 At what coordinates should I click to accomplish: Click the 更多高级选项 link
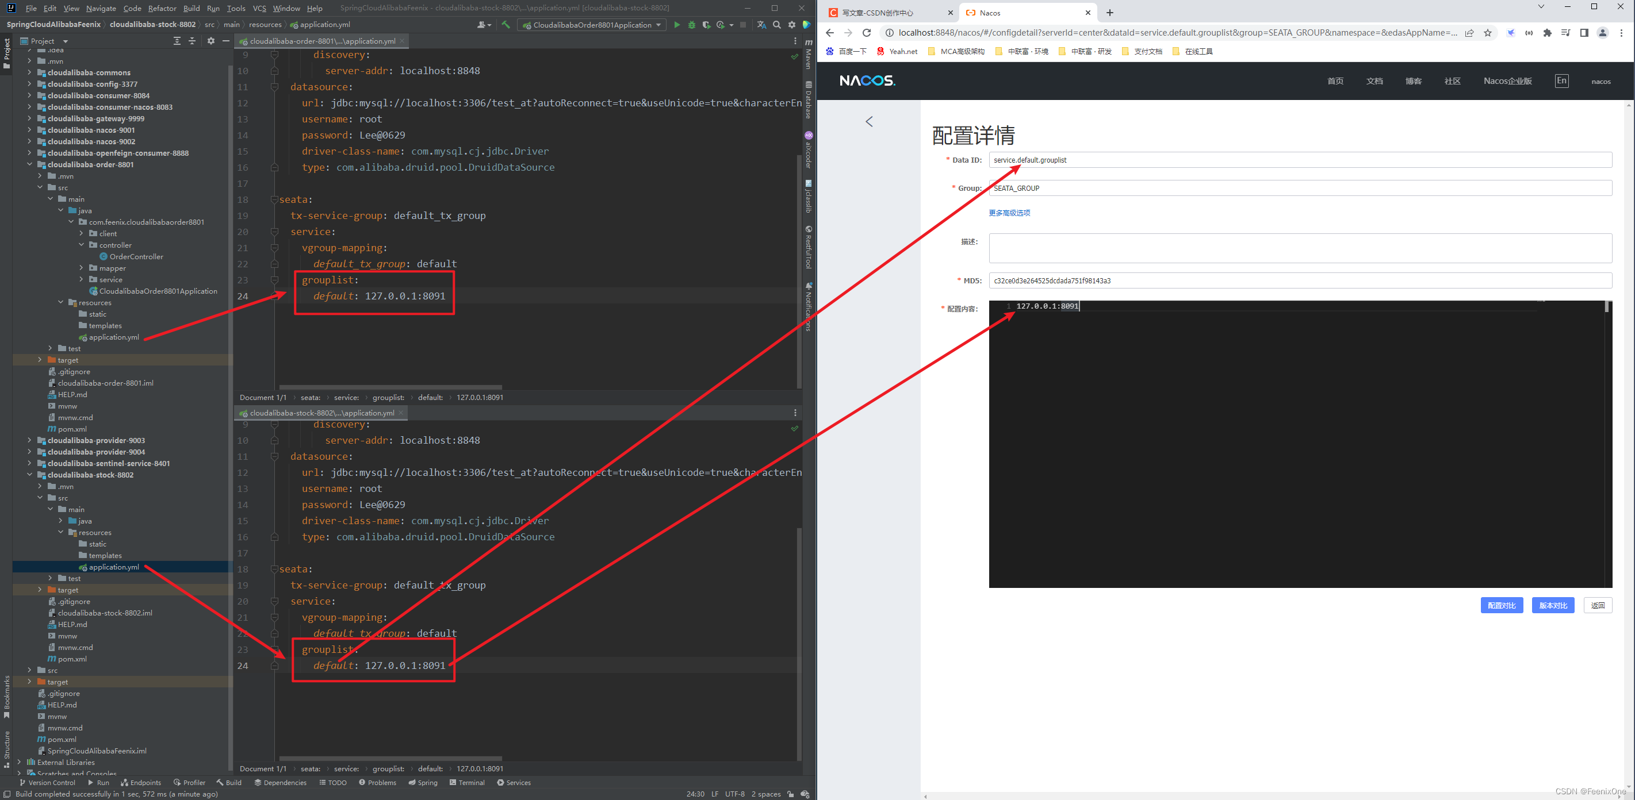[1009, 213]
